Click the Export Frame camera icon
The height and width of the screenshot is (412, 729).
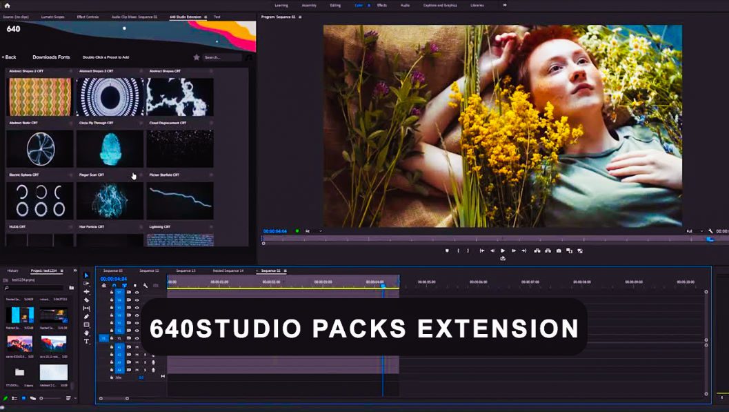tap(558, 251)
